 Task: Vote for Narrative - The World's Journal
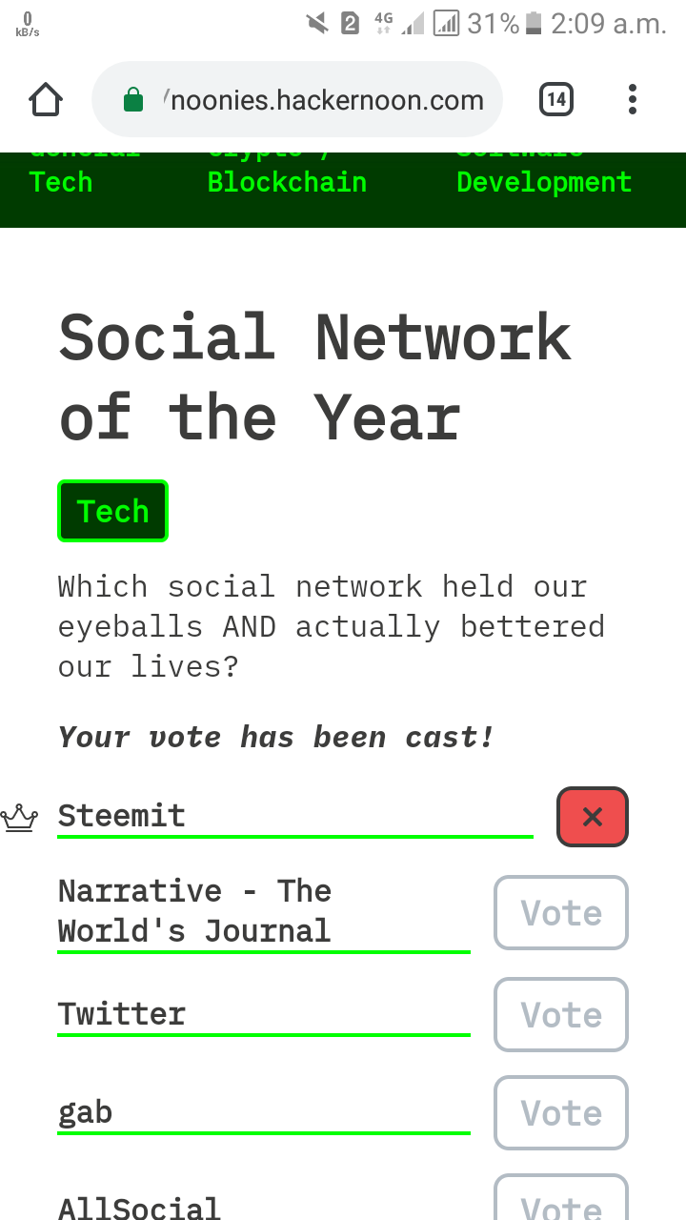[x=561, y=912]
